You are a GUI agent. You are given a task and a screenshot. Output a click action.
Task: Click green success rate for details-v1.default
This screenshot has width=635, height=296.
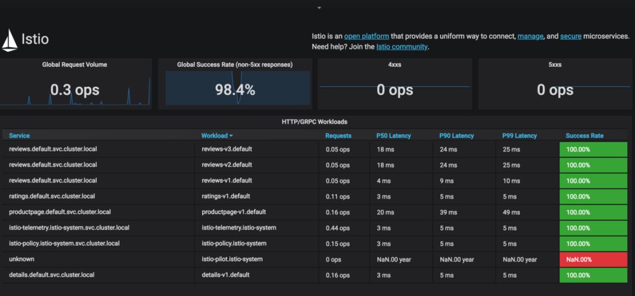[x=593, y=275]
